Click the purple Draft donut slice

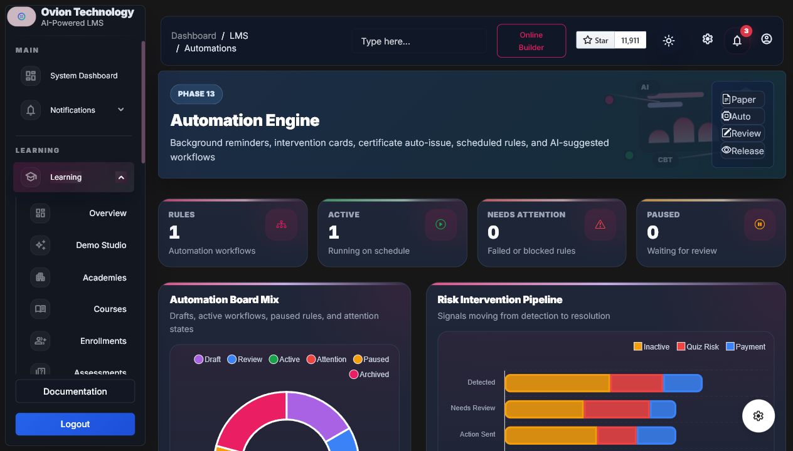[317, 413]
